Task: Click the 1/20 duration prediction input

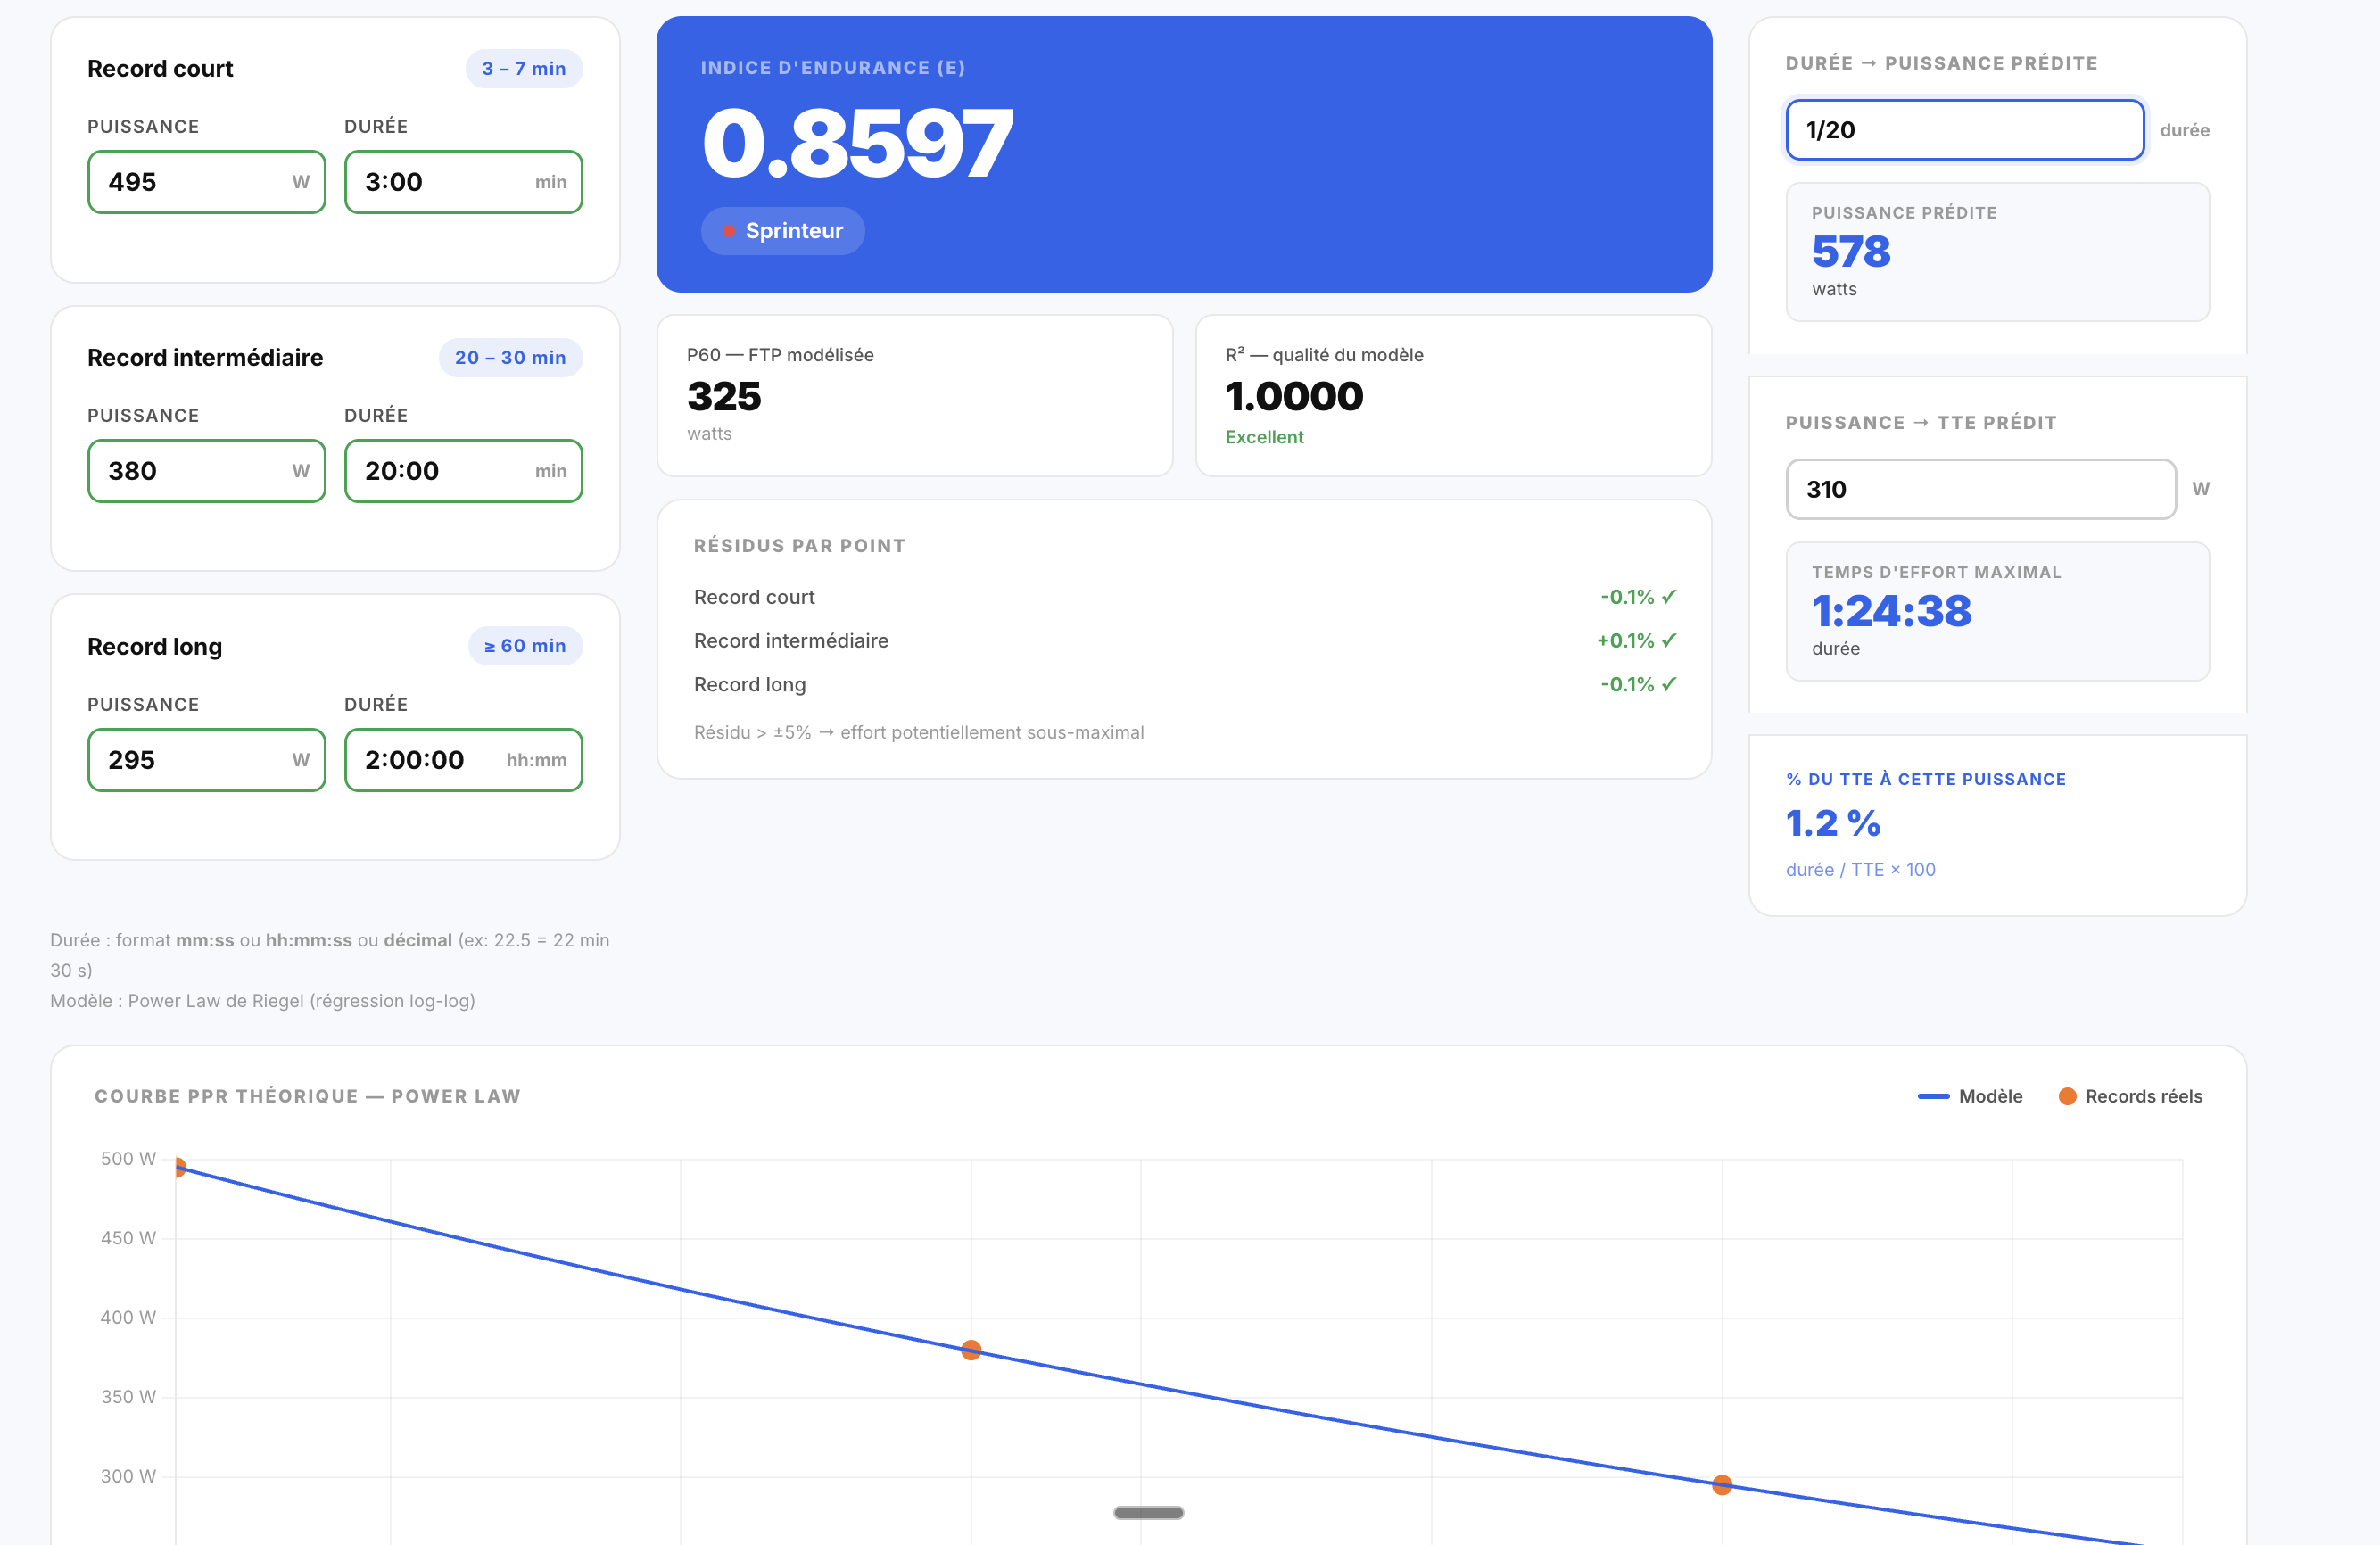Action: pos(1964,130)
